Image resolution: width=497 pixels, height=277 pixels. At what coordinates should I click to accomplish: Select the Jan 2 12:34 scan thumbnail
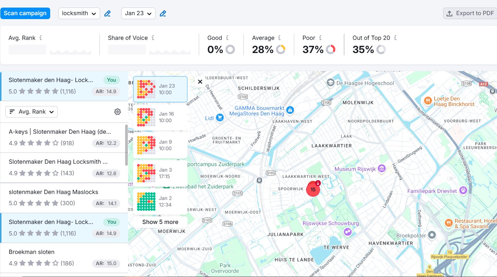pos(160,202)
